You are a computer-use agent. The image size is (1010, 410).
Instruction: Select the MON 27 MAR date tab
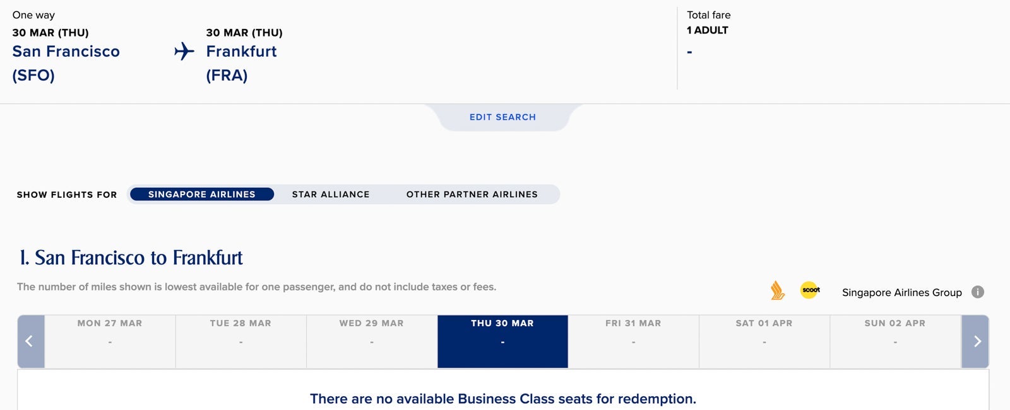110,341
